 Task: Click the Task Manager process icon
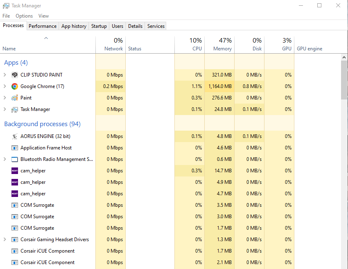(15, 109)
